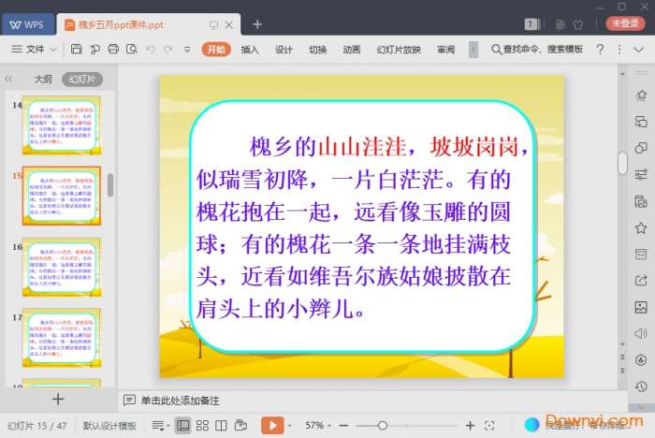This screenshot has width=655, height=438.
Task: Toggle normal view button in status bar
Action: 182,426
